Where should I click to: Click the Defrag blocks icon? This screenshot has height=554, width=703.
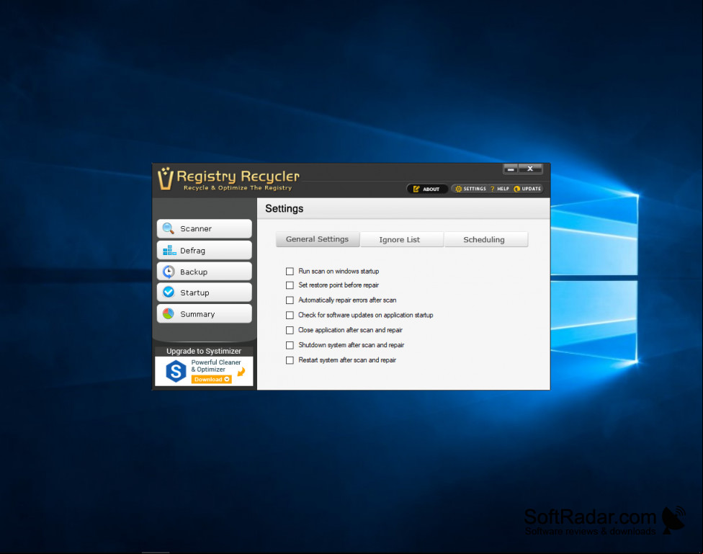pyautogui.click(x=169, y=250)
